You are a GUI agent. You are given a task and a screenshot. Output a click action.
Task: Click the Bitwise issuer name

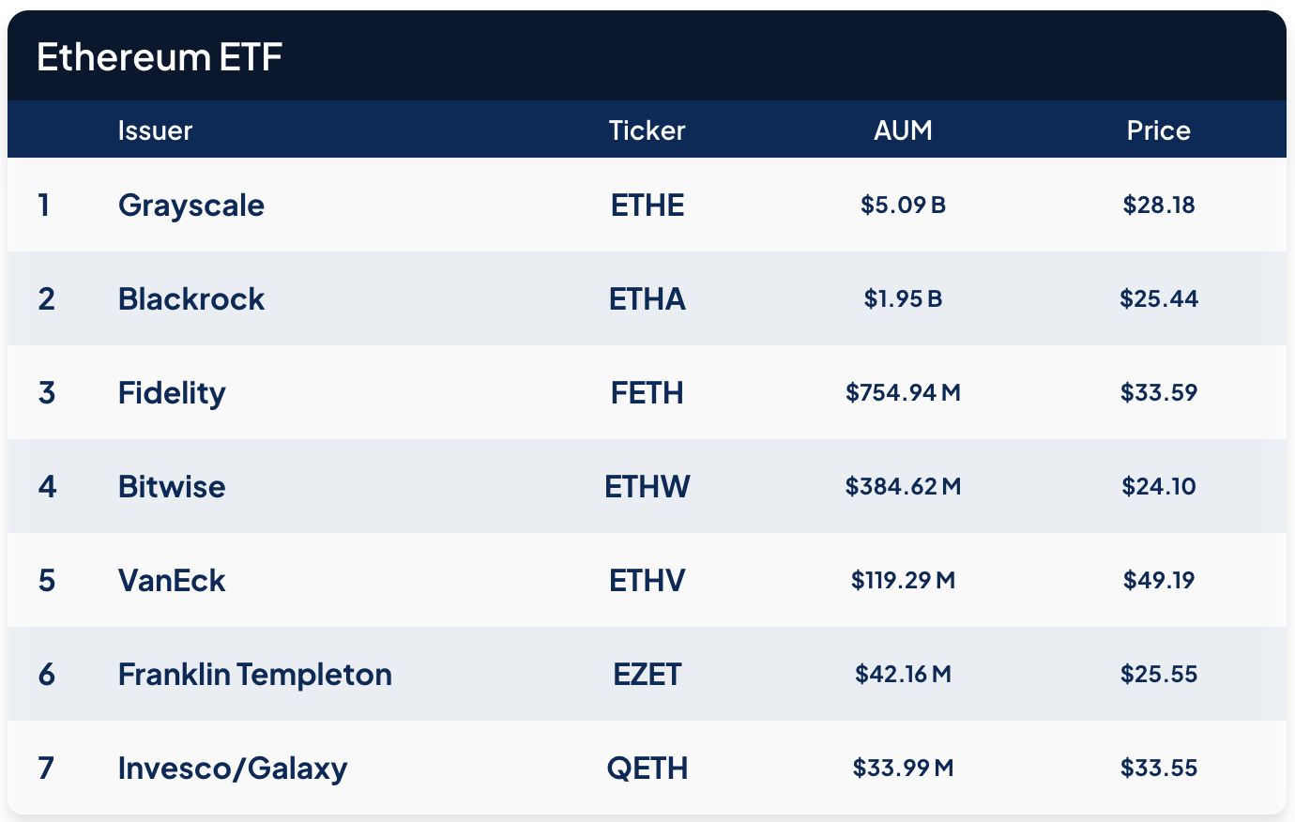click(x=172, y=487)
